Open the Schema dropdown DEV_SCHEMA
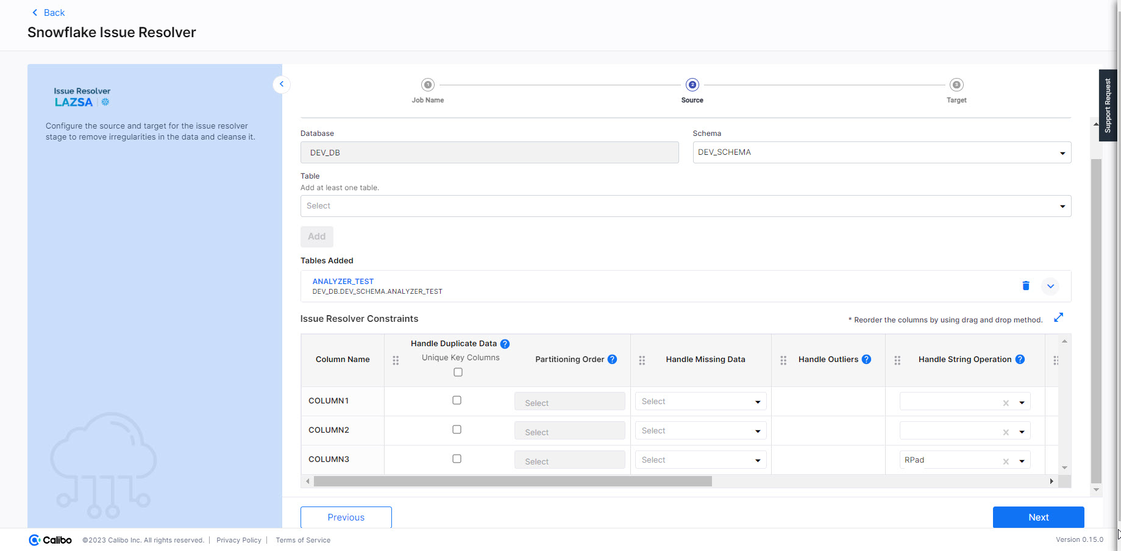This screenshot has height=551, width=1121. point(881,152)
